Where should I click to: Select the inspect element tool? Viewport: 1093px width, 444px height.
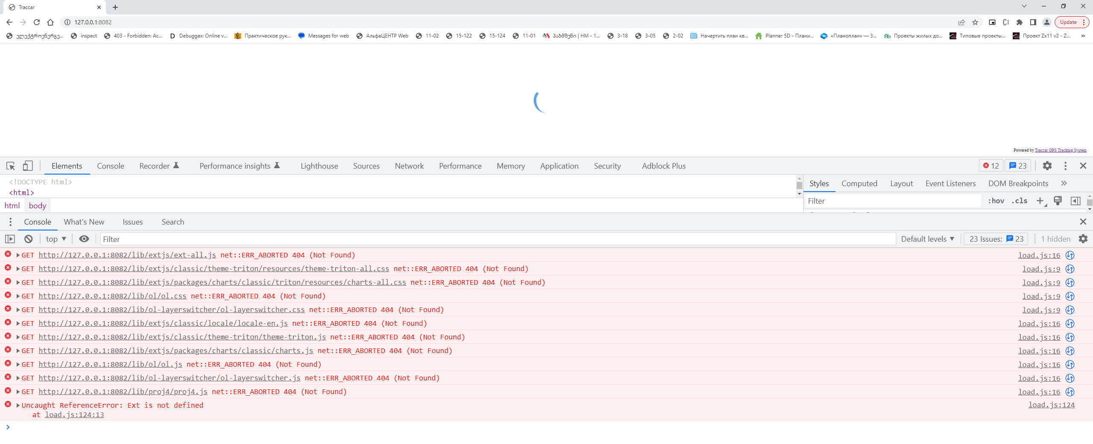[x=10, y=166]
